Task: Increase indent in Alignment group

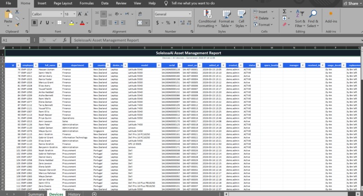Action: [x=123, y=22]
